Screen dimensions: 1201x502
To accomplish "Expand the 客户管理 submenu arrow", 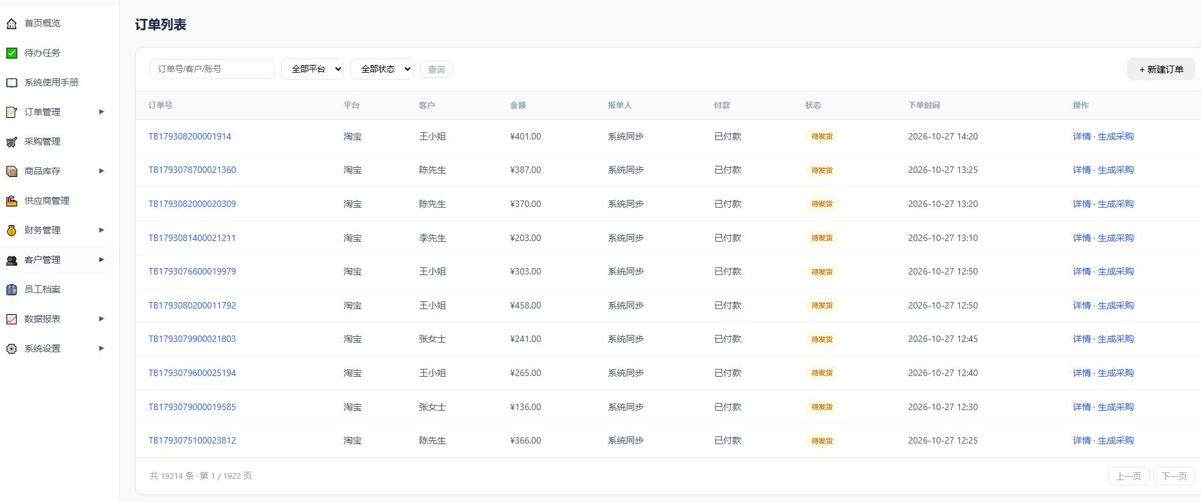I will (x=102, y=260).
